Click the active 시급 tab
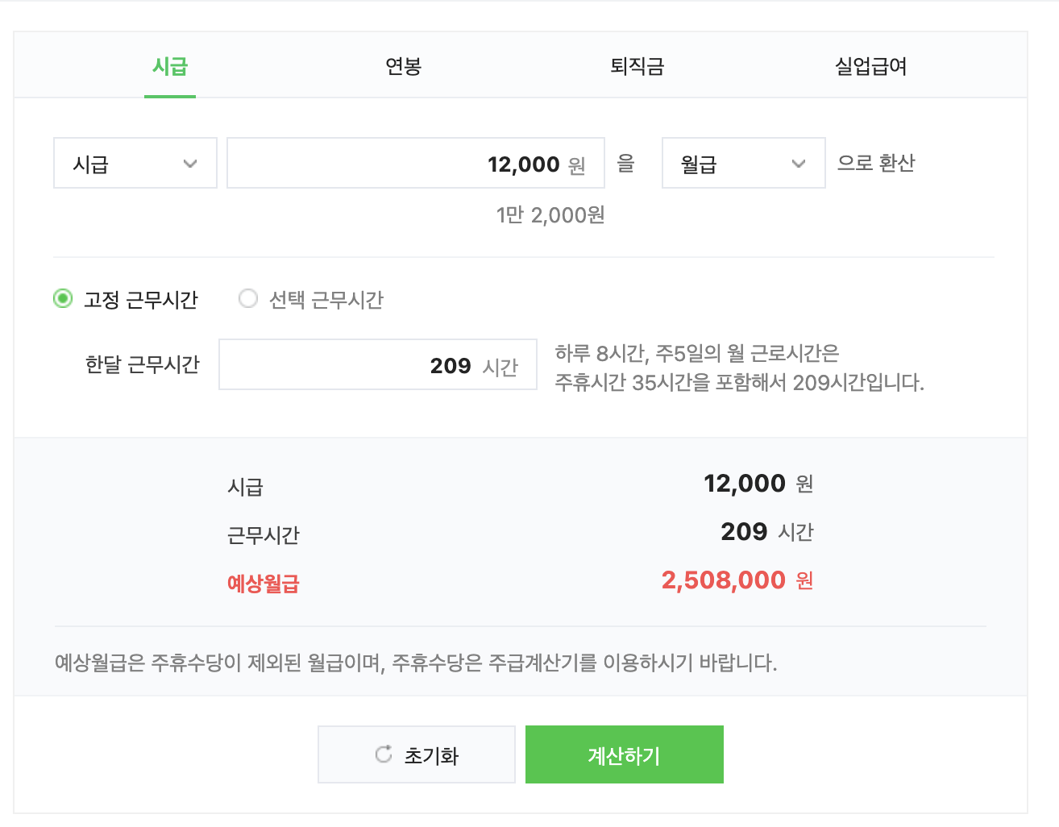The height and width of the screenshot is (827, 1059). [170, 68]
